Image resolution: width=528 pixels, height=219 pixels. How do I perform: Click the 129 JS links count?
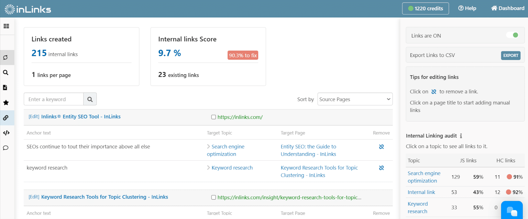[x=456, y=177]
